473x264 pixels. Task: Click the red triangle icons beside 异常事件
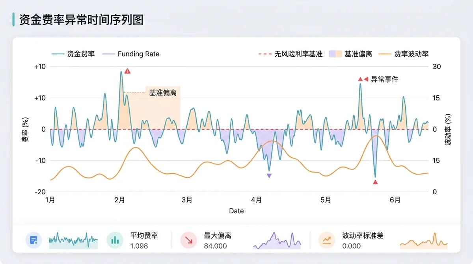click(x=363, y=79)
